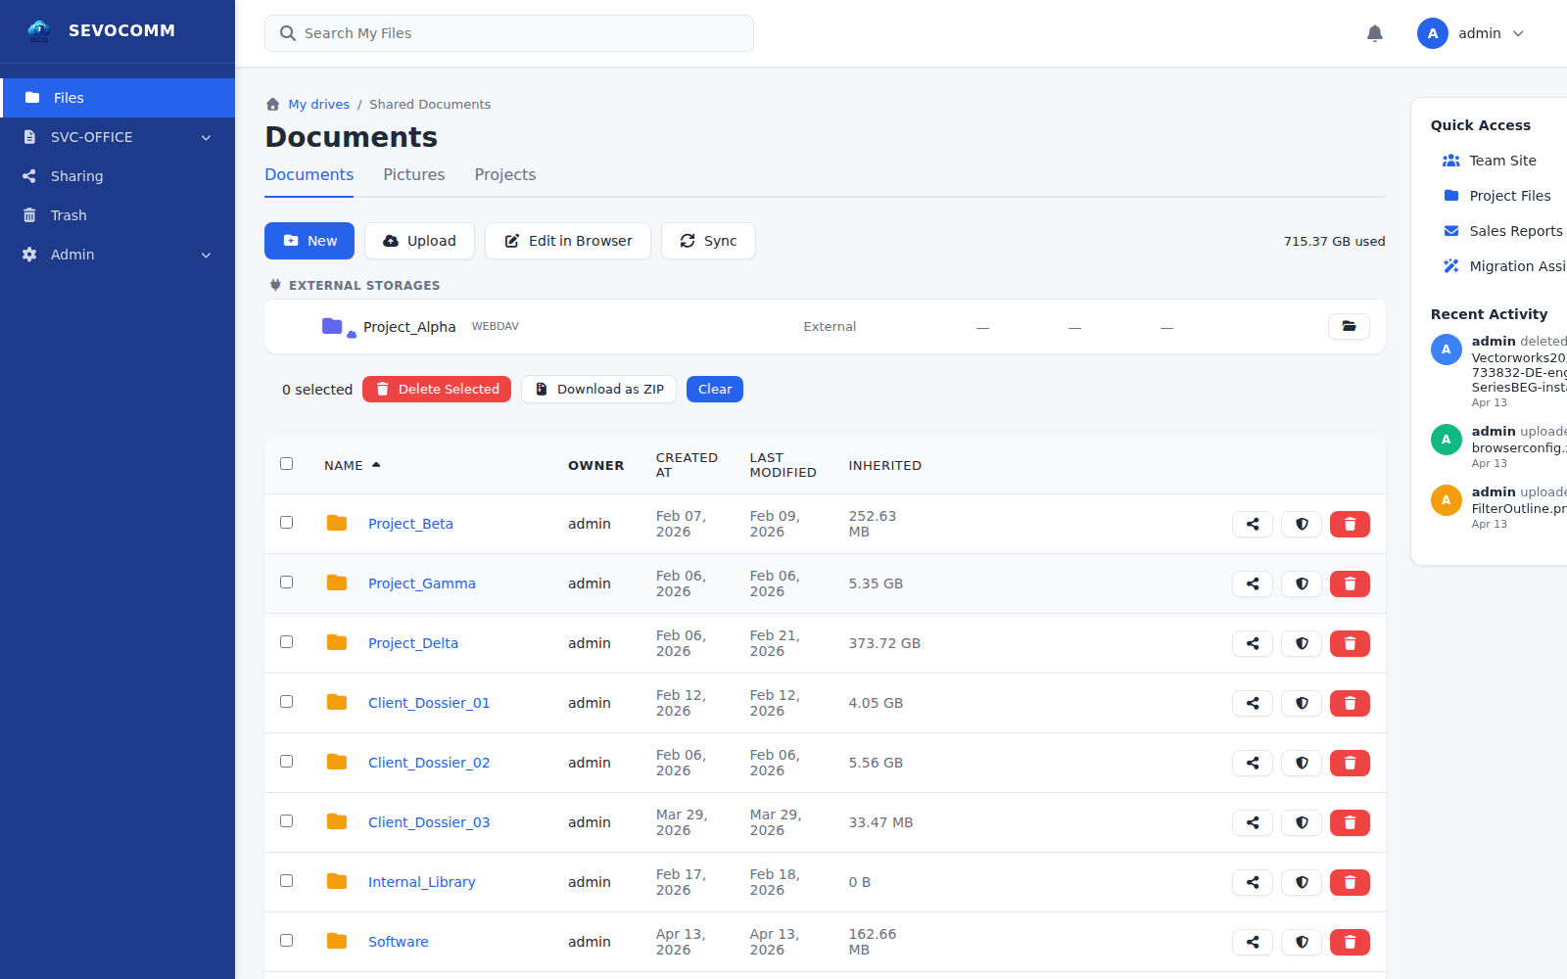Open the Projects tab

point(504,174)
